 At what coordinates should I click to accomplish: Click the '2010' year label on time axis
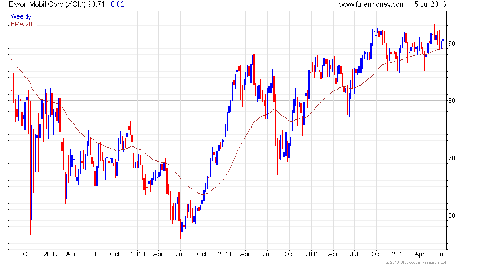(x=138, y=254)
